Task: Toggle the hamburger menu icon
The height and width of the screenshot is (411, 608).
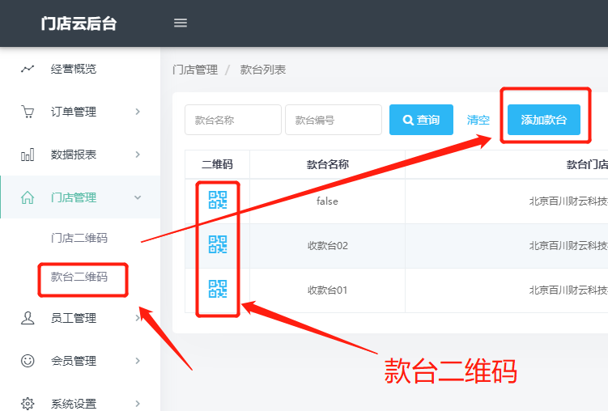Action: point(181,23)
